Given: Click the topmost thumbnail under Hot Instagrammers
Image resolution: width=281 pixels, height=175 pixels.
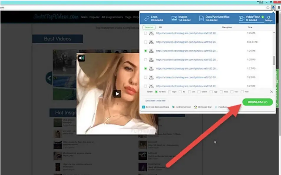Looking at the screenshot, I should click(58, 123).
